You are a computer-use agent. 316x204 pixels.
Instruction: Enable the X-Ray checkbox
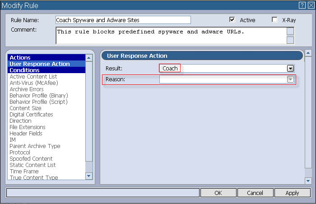pyautogui.click(x=274, y=20)
